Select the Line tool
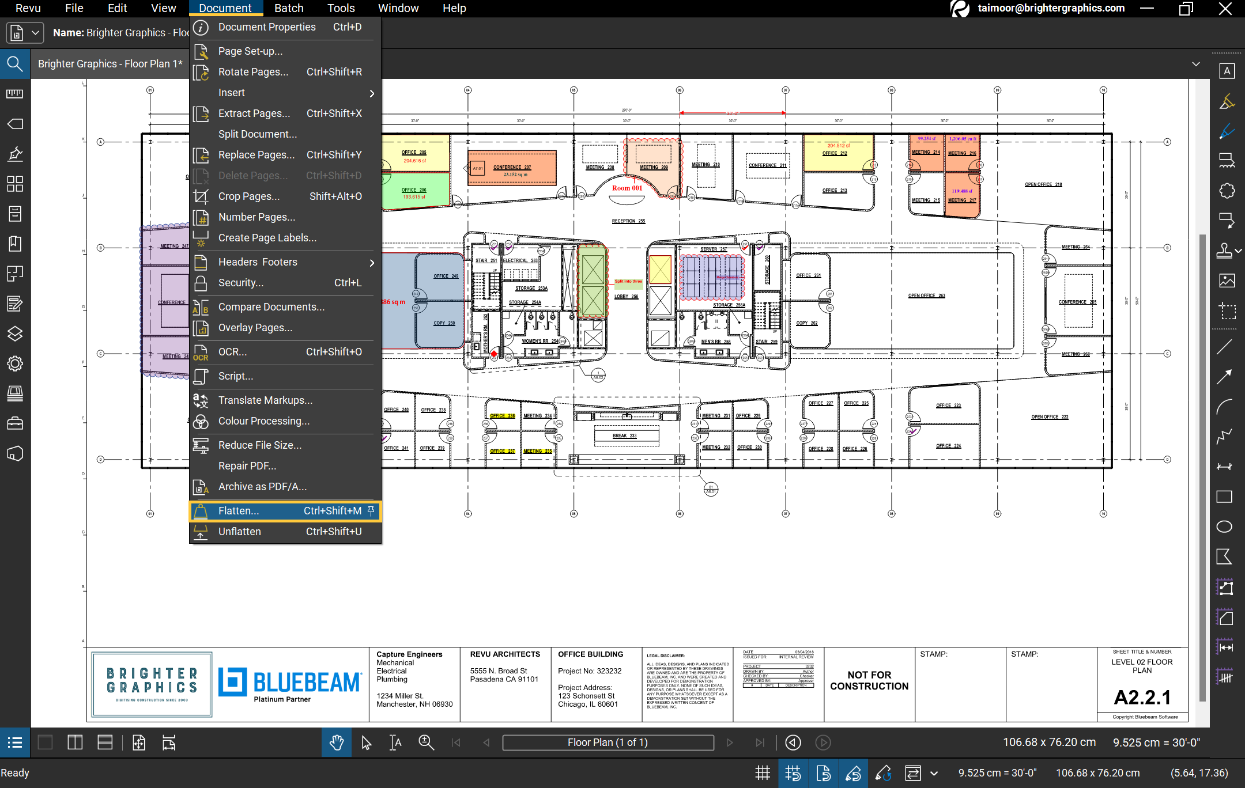The image size is (1245, 788). point(1224,347)
